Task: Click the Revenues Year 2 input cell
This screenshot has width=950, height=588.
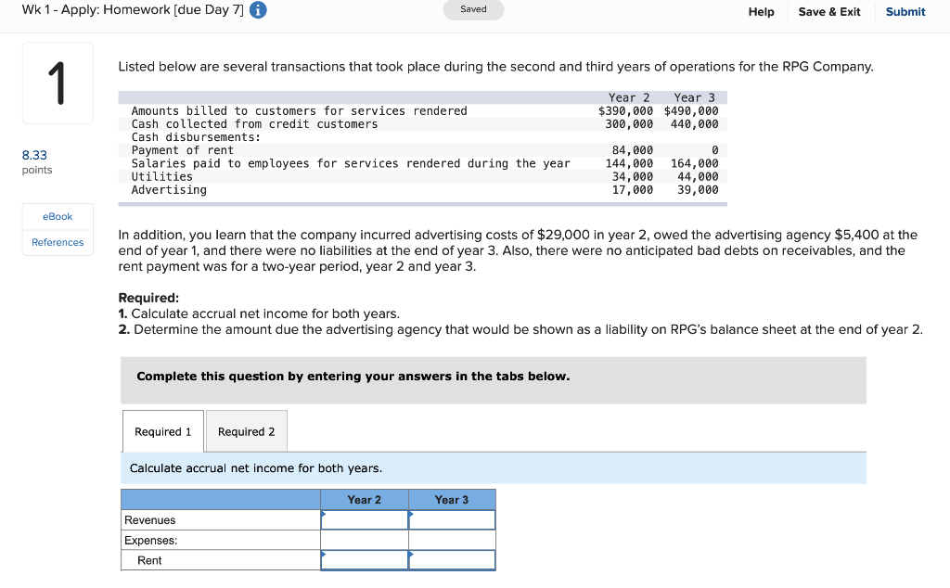Action: point(365,520)
